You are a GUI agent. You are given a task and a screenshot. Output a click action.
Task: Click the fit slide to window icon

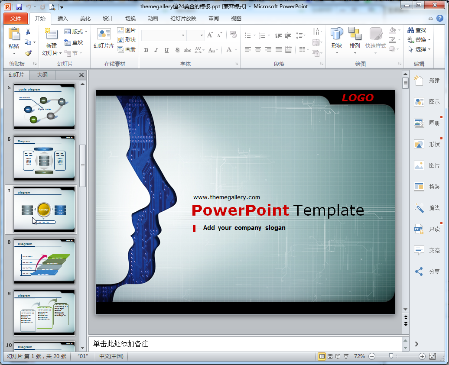coord(433,356)
